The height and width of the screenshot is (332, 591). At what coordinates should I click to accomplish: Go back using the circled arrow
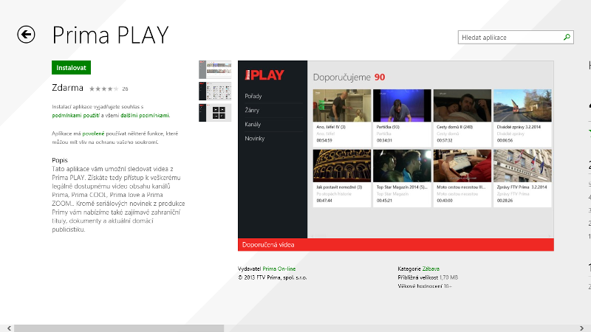coord(27,35)
